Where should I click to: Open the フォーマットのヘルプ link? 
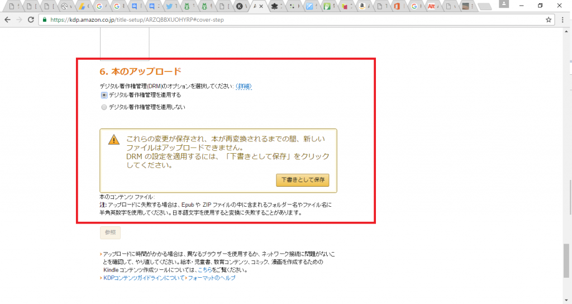point(212,278)
